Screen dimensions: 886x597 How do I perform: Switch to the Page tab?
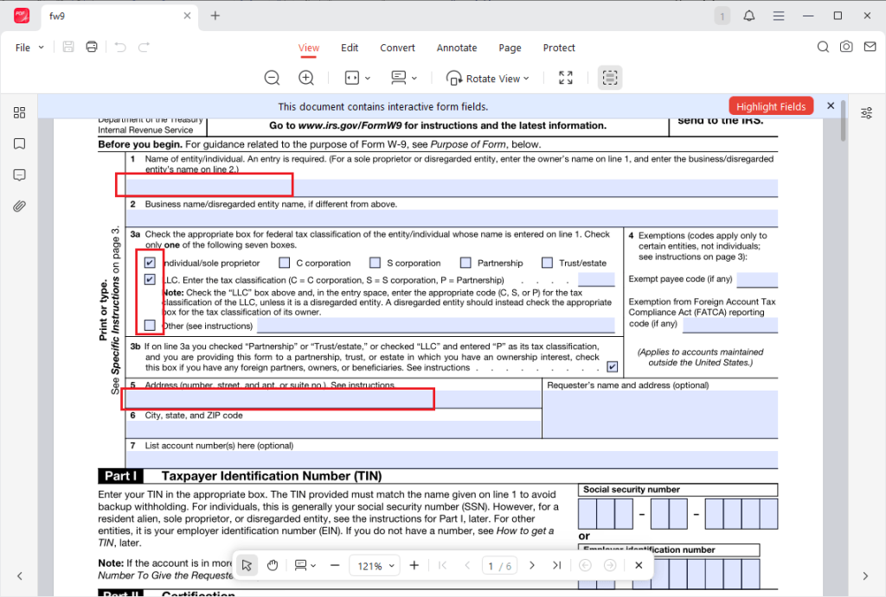[510, 48]
